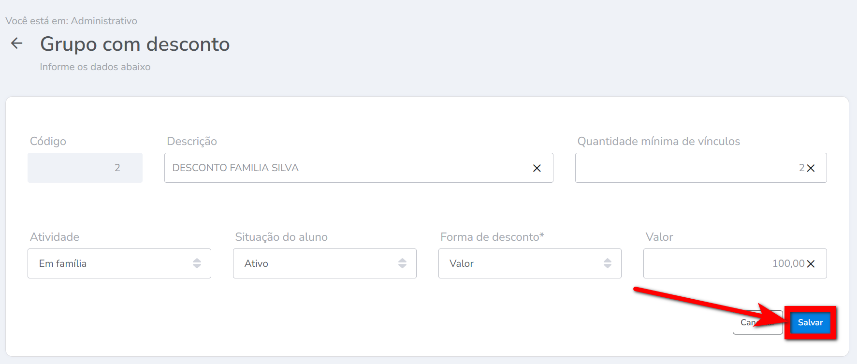Click the Descrição field label

(192, 141)
